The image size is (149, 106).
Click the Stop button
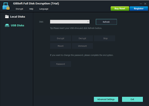104,38
